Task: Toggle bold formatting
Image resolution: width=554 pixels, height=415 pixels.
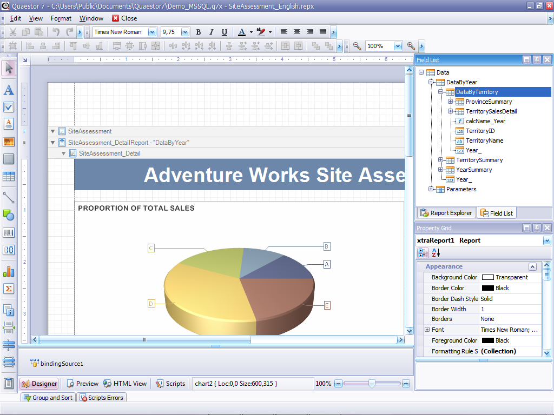Action: point(199,32)
